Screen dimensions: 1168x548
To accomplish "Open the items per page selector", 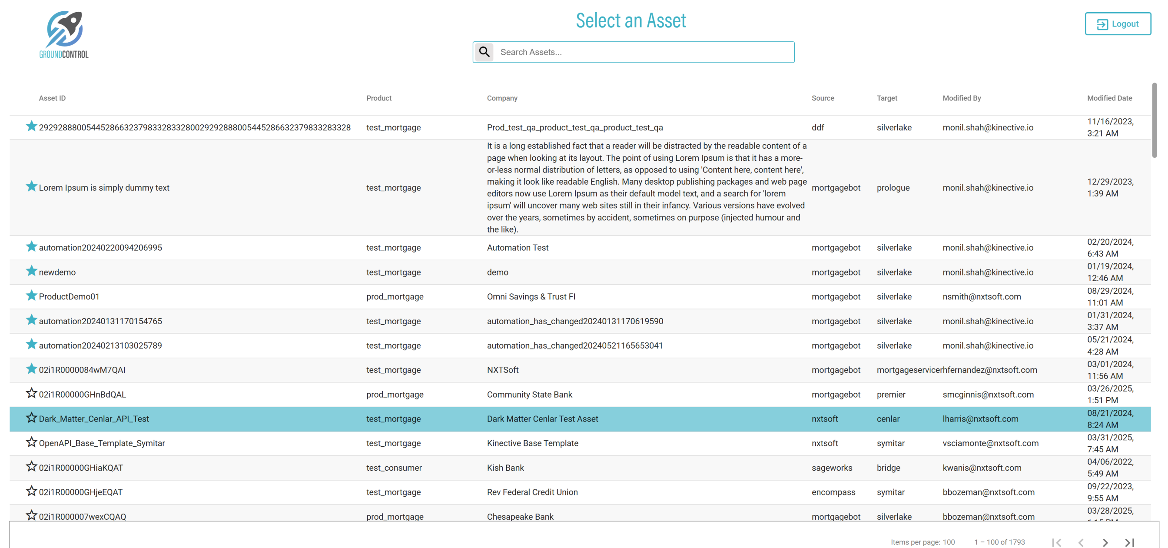I will click(949, 542).
